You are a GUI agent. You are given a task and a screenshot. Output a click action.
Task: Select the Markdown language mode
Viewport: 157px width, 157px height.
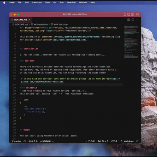coord(129,141)
